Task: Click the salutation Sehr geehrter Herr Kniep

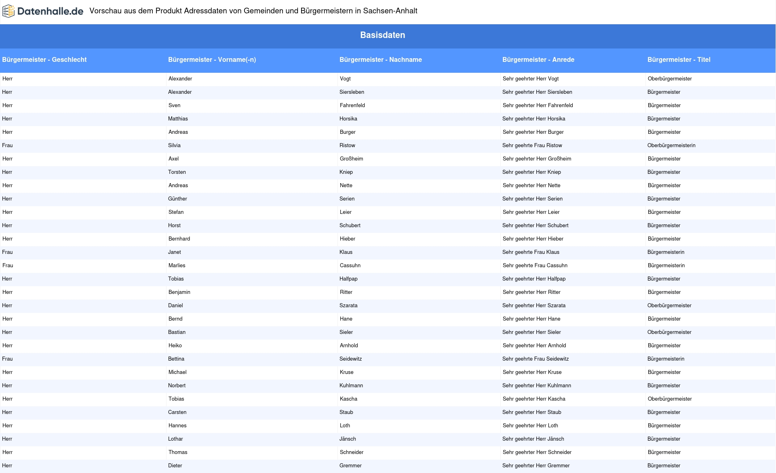Action: 531,172
